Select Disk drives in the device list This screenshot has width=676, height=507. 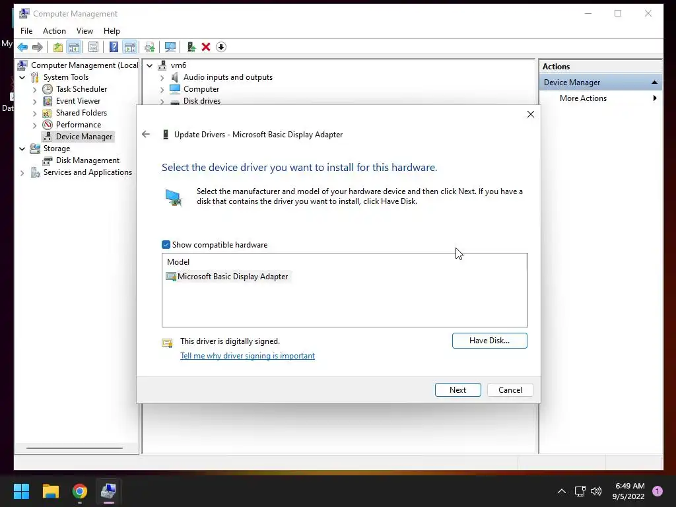click(x=202, y=100)
